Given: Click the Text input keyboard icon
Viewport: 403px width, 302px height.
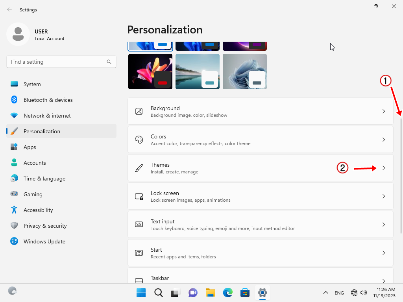Looking at the screenshot, I should click(x=139, y=225).
